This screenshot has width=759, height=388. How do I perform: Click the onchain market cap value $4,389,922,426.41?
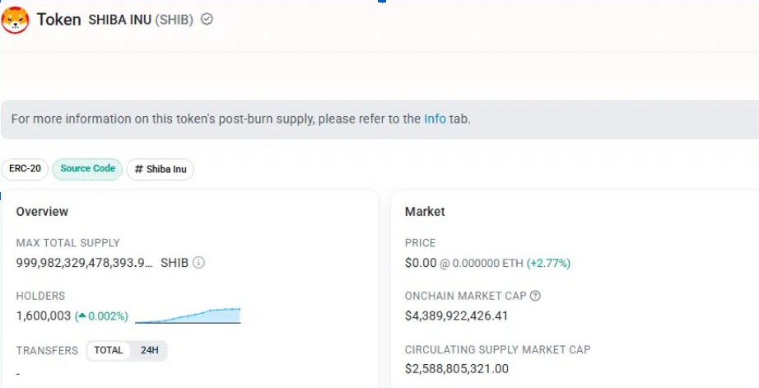pos(456,316)
